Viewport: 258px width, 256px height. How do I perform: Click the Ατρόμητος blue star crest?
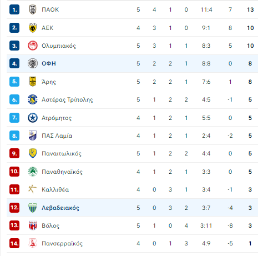coord(33,118)
